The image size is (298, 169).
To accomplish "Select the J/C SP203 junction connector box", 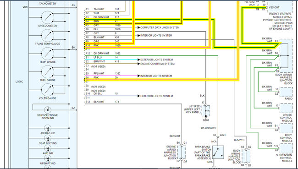I will coord(206,111).
